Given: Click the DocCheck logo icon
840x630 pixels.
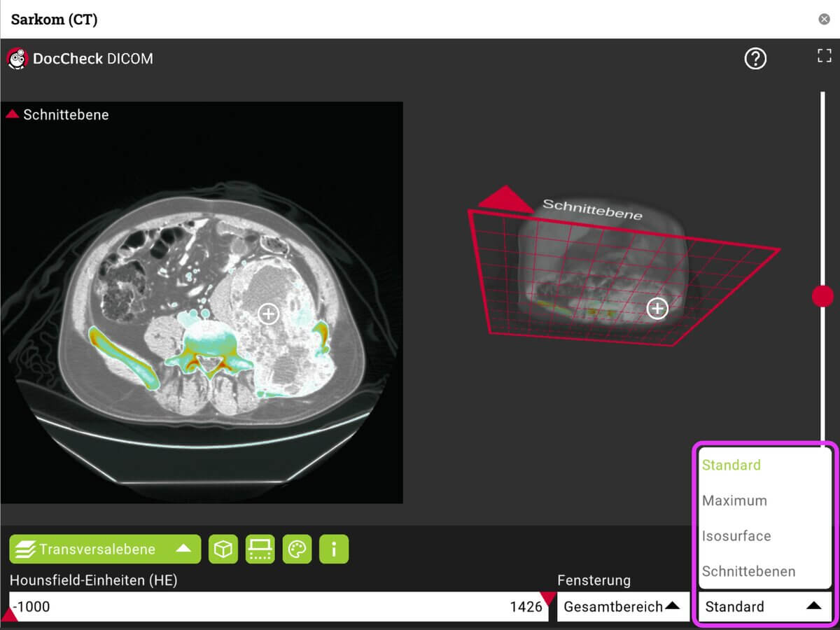Looking at the screenshot, I should pyautogui.click(x=17, y=59).
